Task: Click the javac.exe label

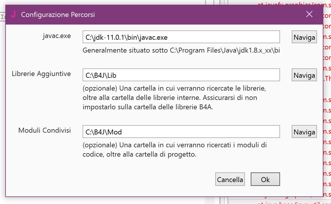Action: click(x=57, y=36)
